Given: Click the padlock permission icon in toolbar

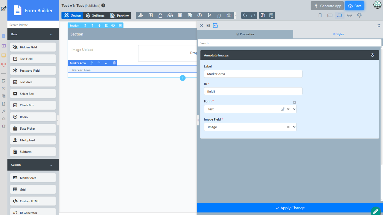Looking at the screenshot, I should pyautogui.click(x=160, y=16).
